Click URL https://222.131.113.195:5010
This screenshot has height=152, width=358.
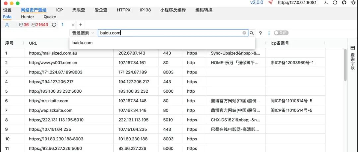coord(56,120)
